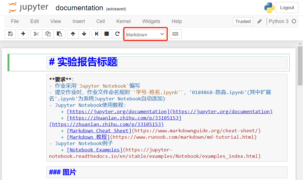
Task: Click the scrollbar up arrow
Action: (300, 44)
